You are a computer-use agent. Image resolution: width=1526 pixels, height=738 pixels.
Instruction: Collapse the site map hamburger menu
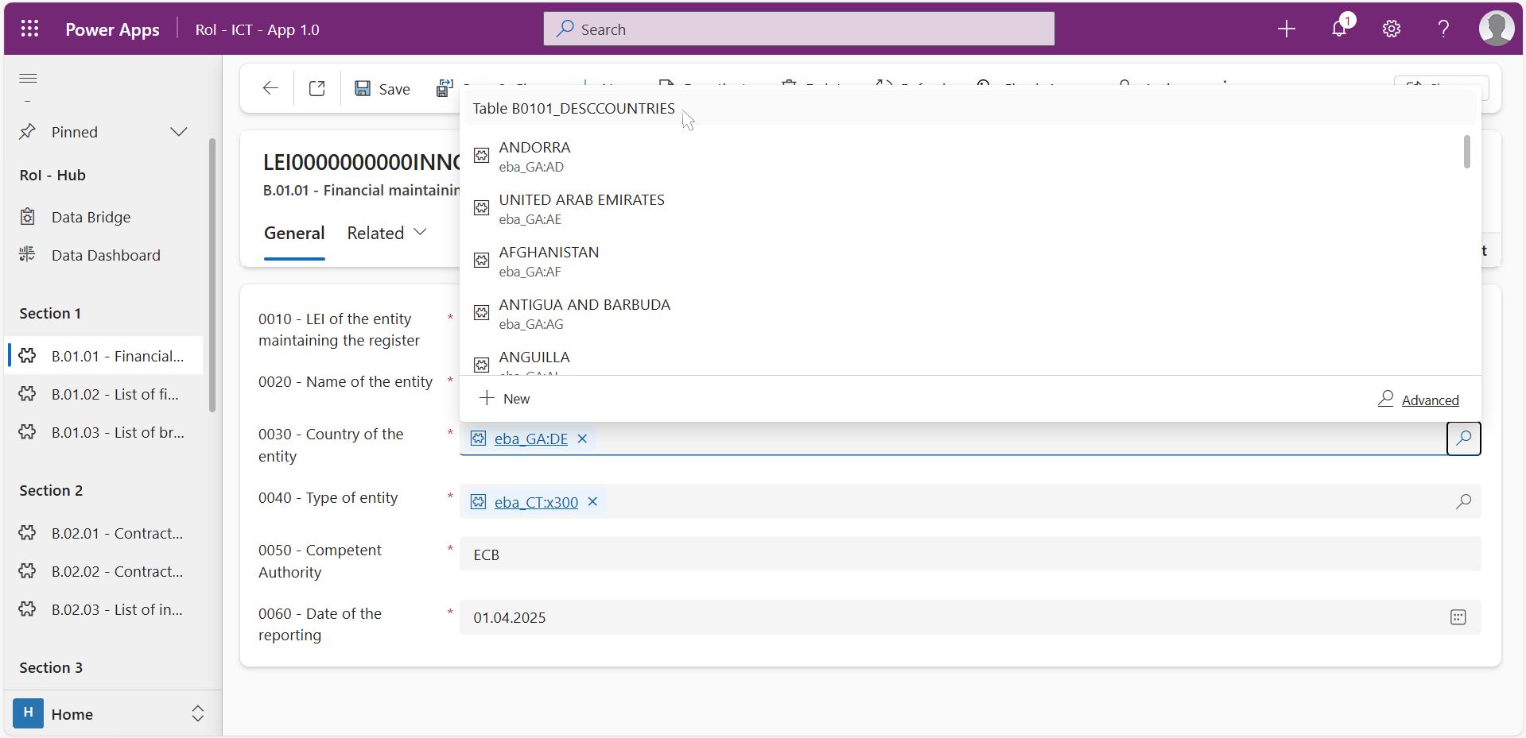pos(29,78)
